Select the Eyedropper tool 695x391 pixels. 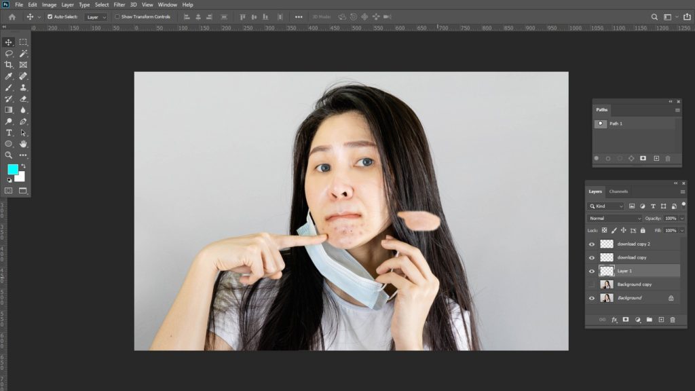click(x=8, y=76)
